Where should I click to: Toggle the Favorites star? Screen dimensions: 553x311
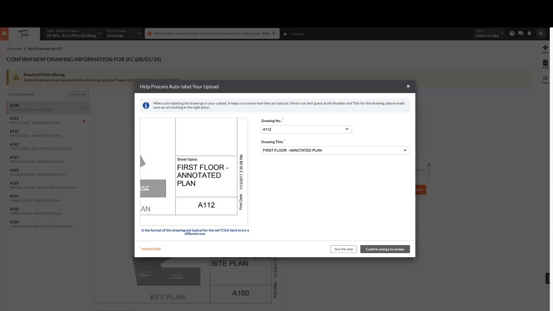pyautogui.click(x=285, y=34)
